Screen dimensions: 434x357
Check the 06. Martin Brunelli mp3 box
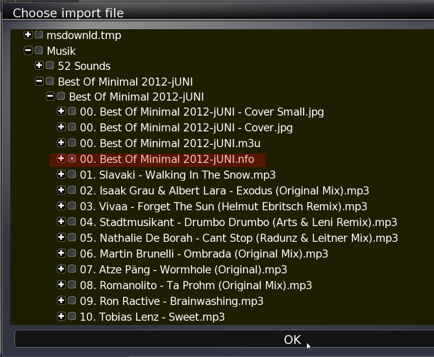72,253
